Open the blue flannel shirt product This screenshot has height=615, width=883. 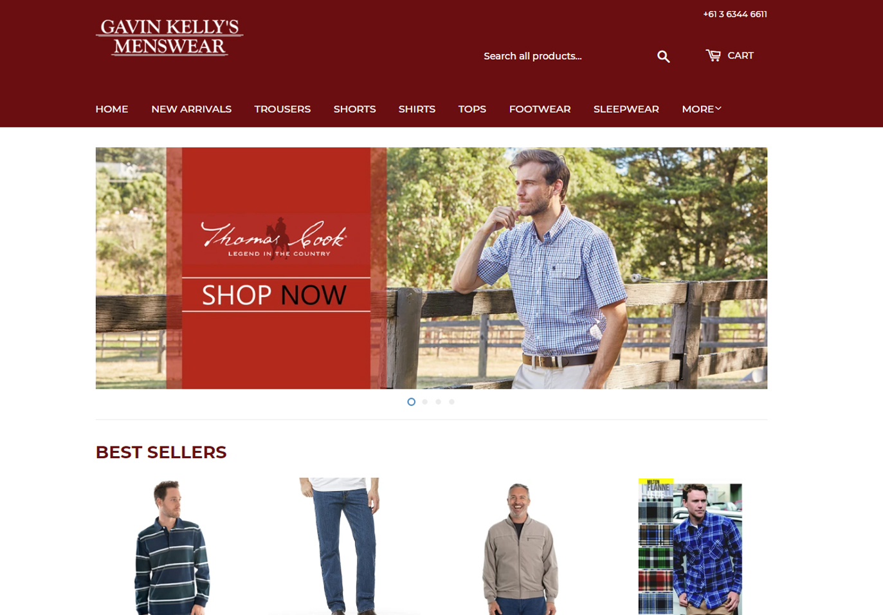click(690, 547)
